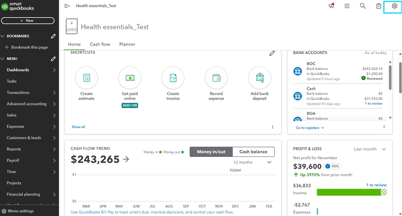Open Shortcuts card three-dot menu

tap(272, 127)
